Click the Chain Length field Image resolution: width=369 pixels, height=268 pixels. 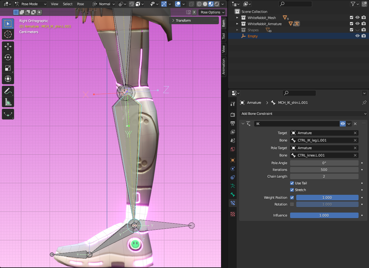324,176
